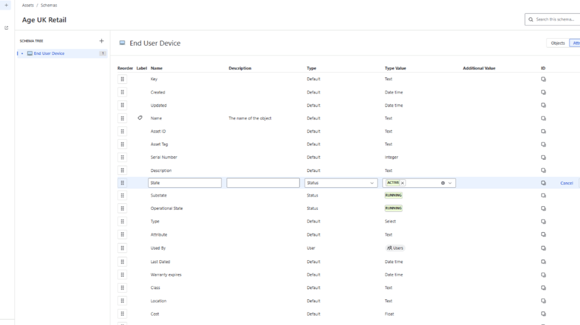Click the Users chip in Used By row
The width and height of the screenshot is (580, 325).
395,248
